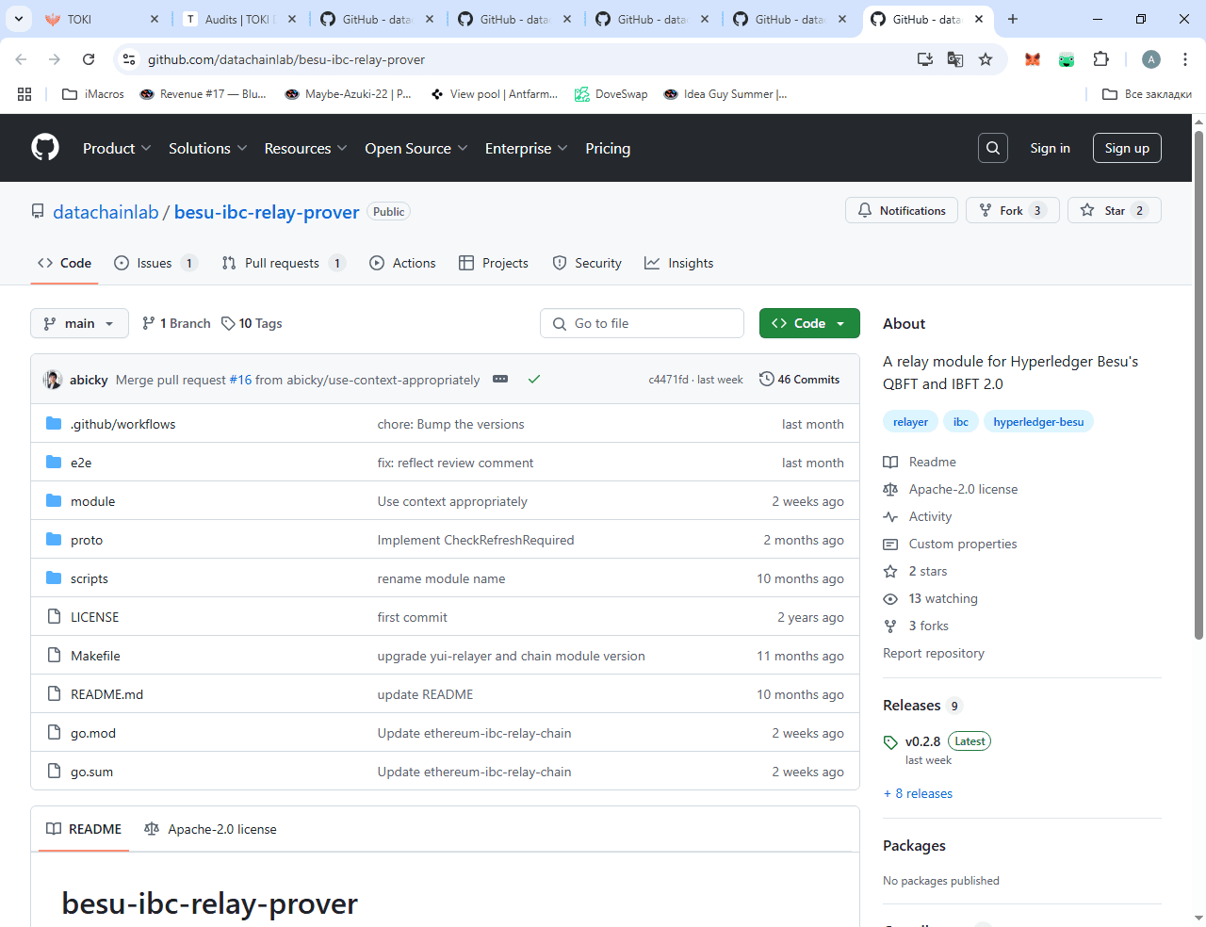Viewport: 1206px width, 927px height.
Task: Open the e2e folder
Action: pyautogui.click(x=81, y=463)
